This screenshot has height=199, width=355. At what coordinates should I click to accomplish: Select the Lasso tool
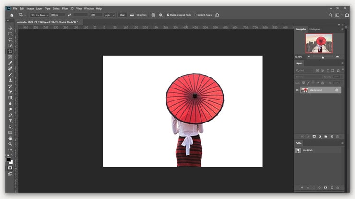click(10, 40)
